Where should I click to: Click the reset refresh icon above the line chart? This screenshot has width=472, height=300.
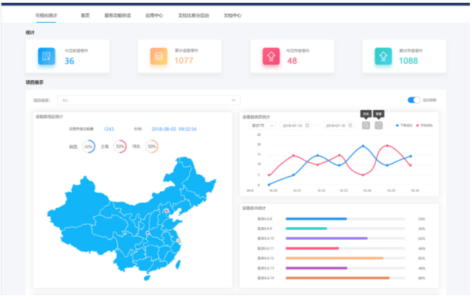[x=378, y=125]
